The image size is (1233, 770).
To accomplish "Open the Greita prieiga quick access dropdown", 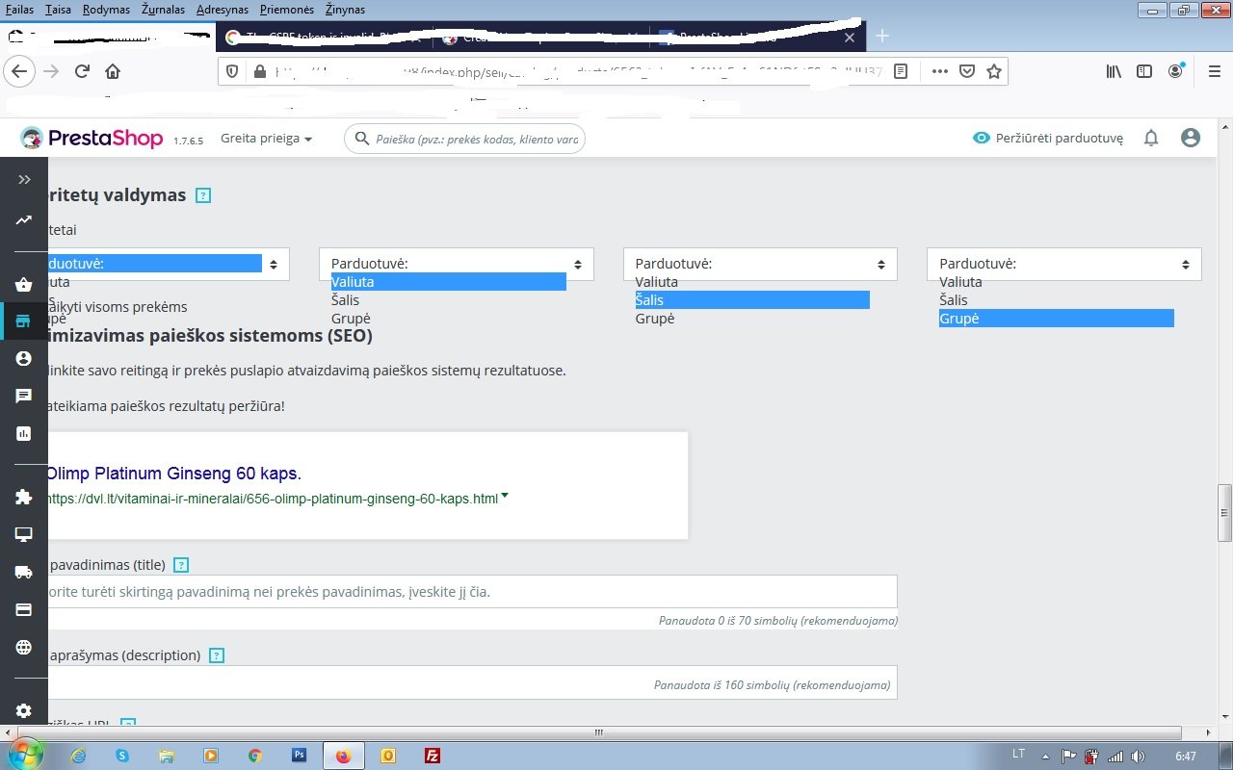I will [267, 139].
